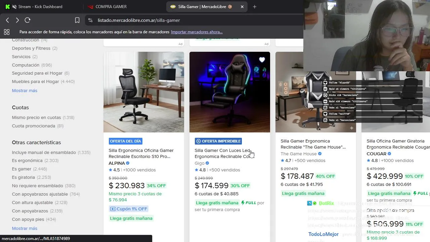Click the browser back arrow

click(x=7, y=20)
